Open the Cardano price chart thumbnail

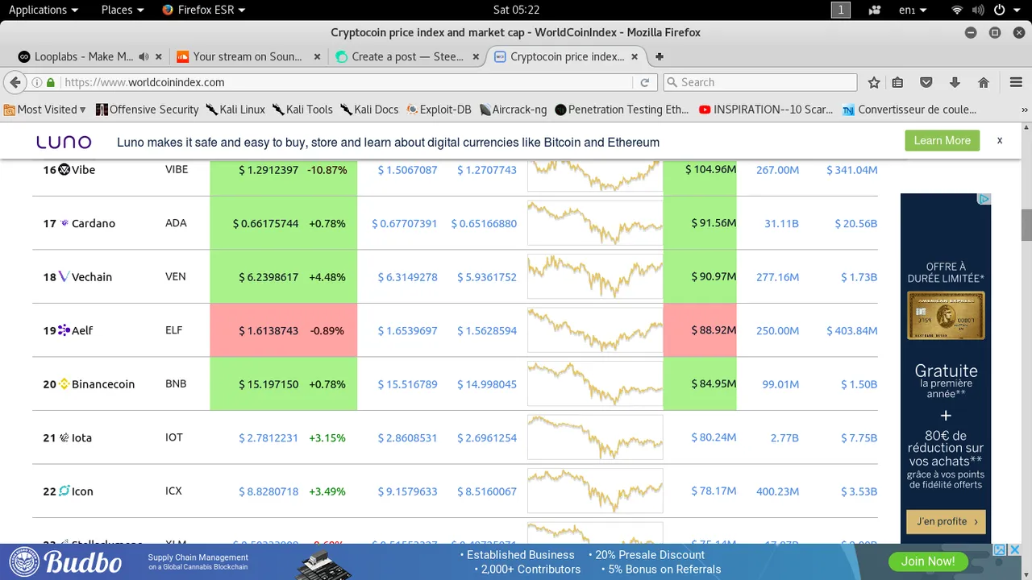[x=595, y=223]
